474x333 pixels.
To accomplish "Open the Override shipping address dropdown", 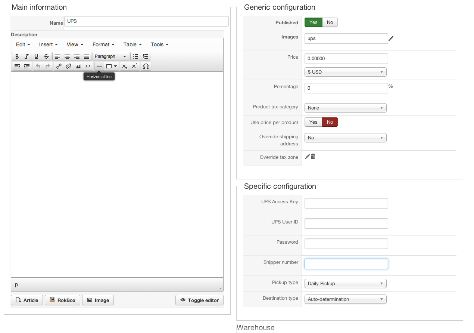I will [x=346, y=138].
